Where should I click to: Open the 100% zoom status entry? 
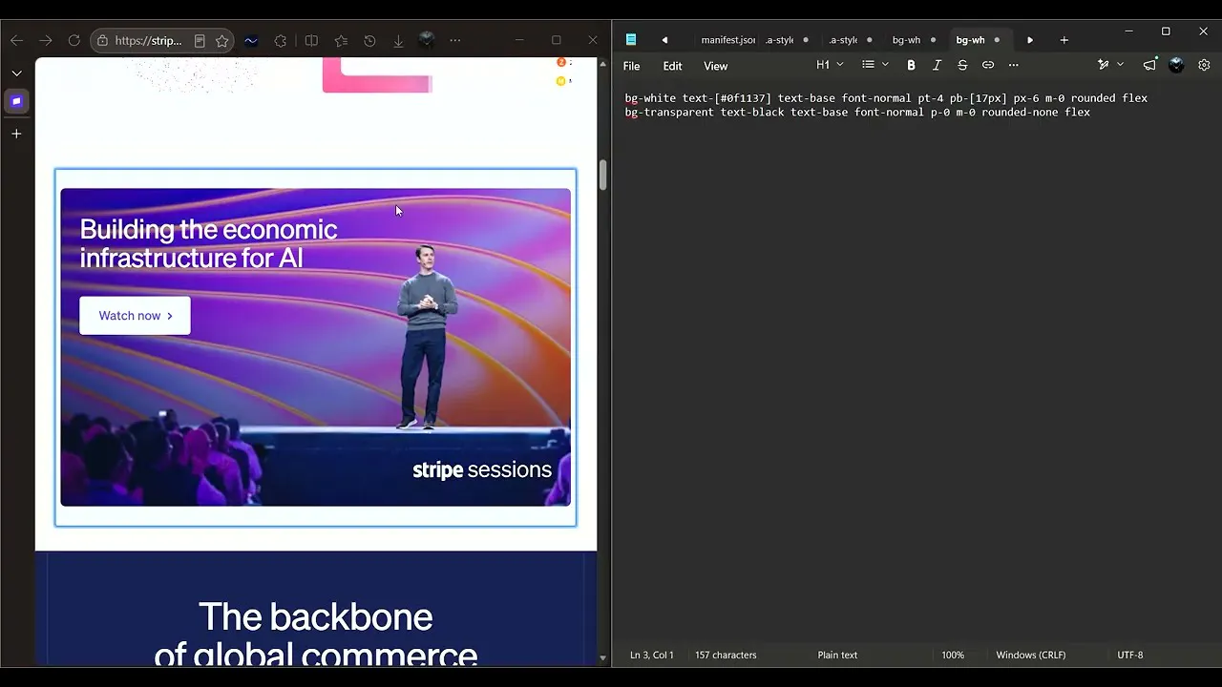953,656
